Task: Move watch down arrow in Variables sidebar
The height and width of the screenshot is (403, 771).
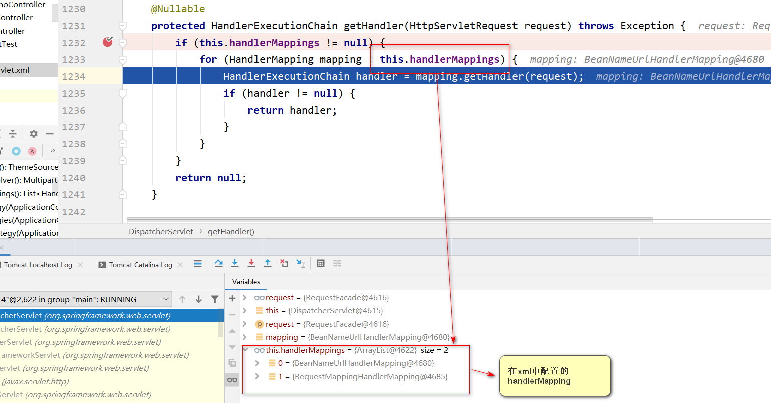Action: pos(232,347)
